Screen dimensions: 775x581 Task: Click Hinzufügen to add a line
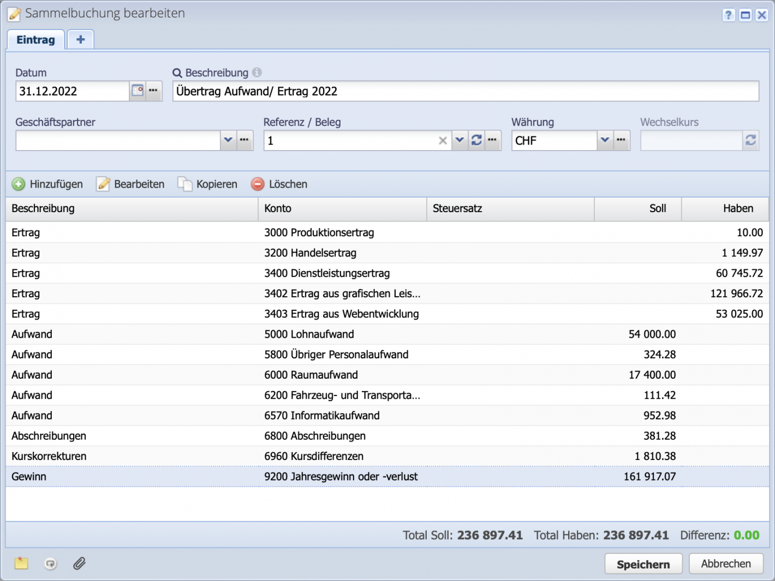[48, 184]
